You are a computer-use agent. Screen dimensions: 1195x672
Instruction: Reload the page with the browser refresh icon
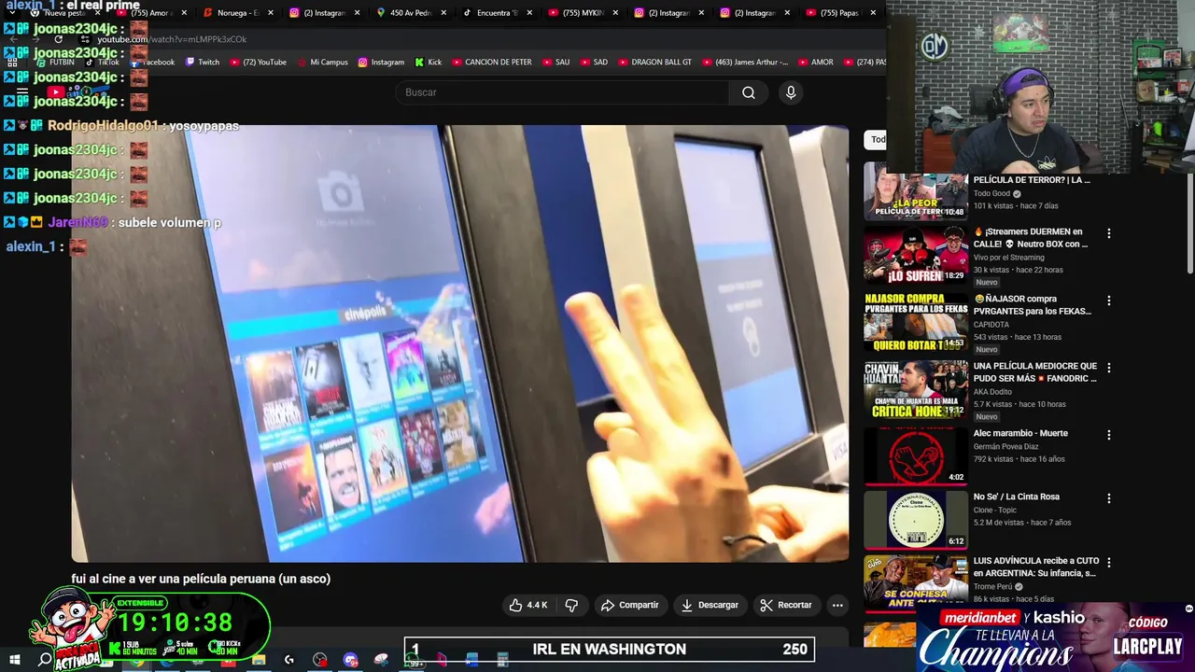click(58, 39)
